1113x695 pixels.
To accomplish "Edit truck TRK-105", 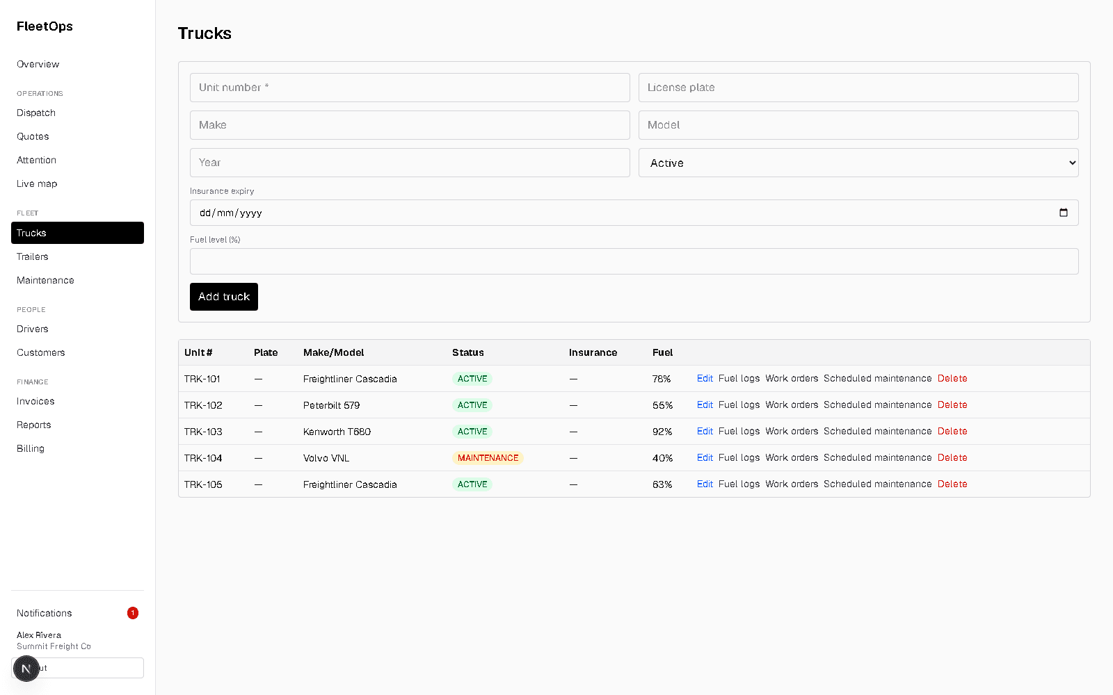I will (x=705, y=484).
